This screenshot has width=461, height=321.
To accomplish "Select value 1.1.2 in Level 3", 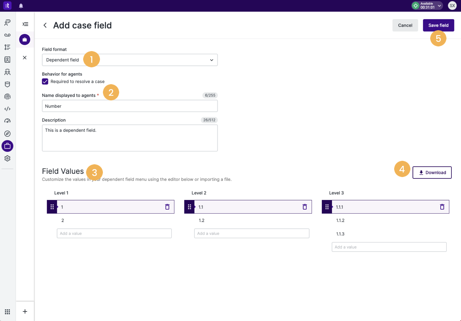I will [x=340, y=220].
